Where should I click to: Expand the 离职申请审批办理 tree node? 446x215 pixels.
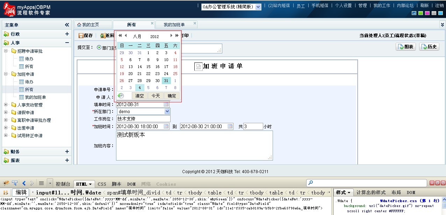click(x=6, y=120)
